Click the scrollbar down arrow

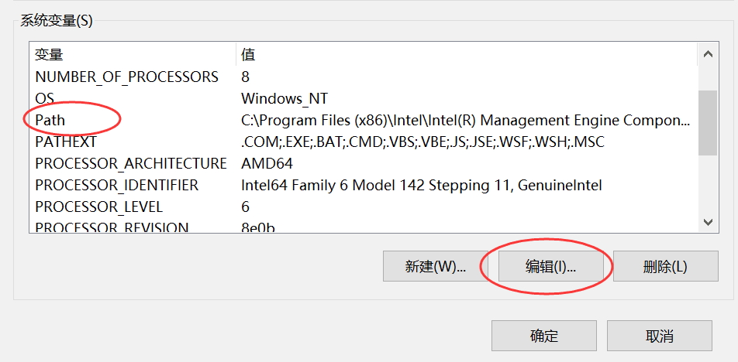point(707,222)
